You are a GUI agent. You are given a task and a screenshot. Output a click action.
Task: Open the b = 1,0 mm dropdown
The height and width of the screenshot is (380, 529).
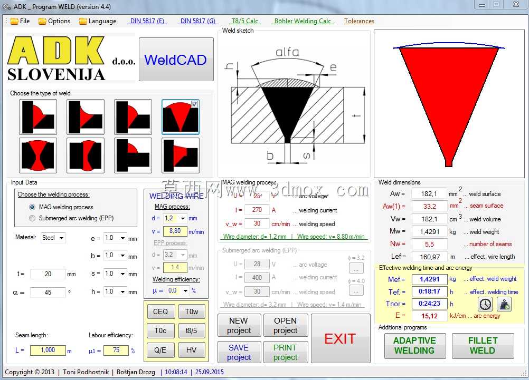pos(115,256)
